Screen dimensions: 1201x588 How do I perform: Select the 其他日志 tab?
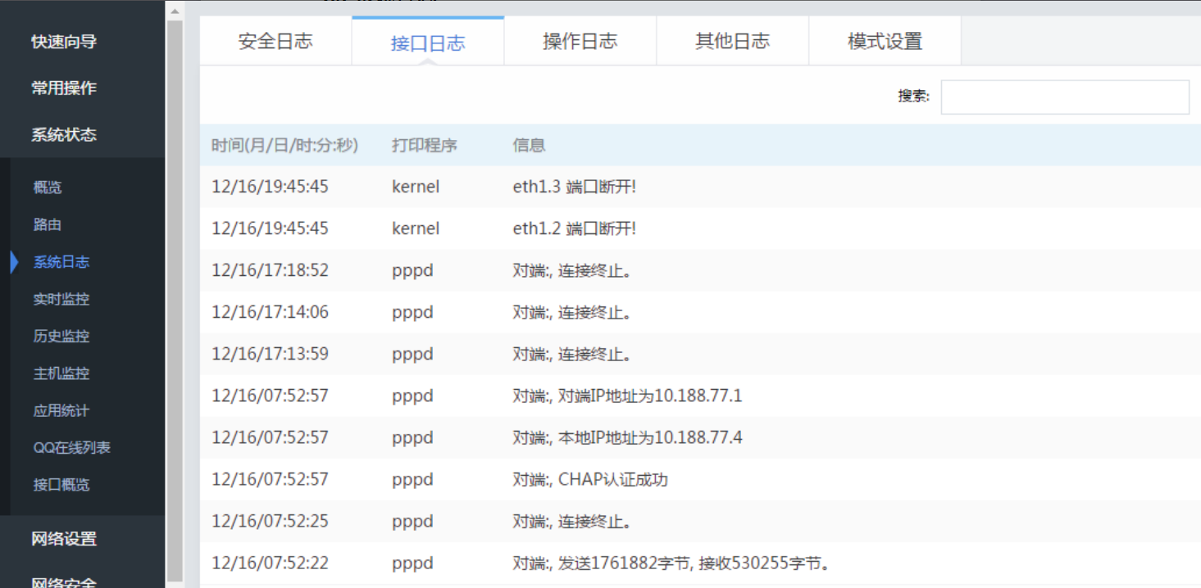point(732,41)
